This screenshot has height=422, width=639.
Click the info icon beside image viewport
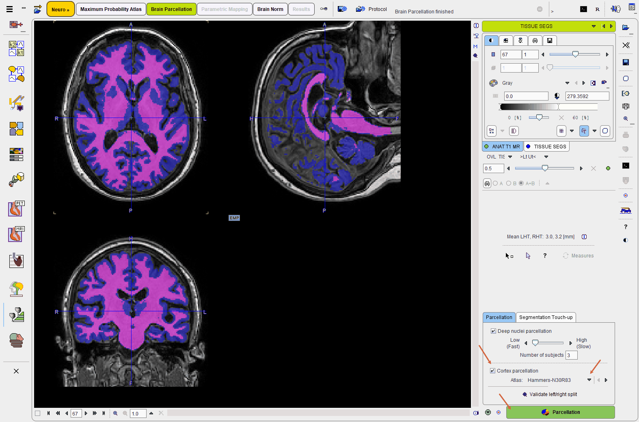pos(476,26)
